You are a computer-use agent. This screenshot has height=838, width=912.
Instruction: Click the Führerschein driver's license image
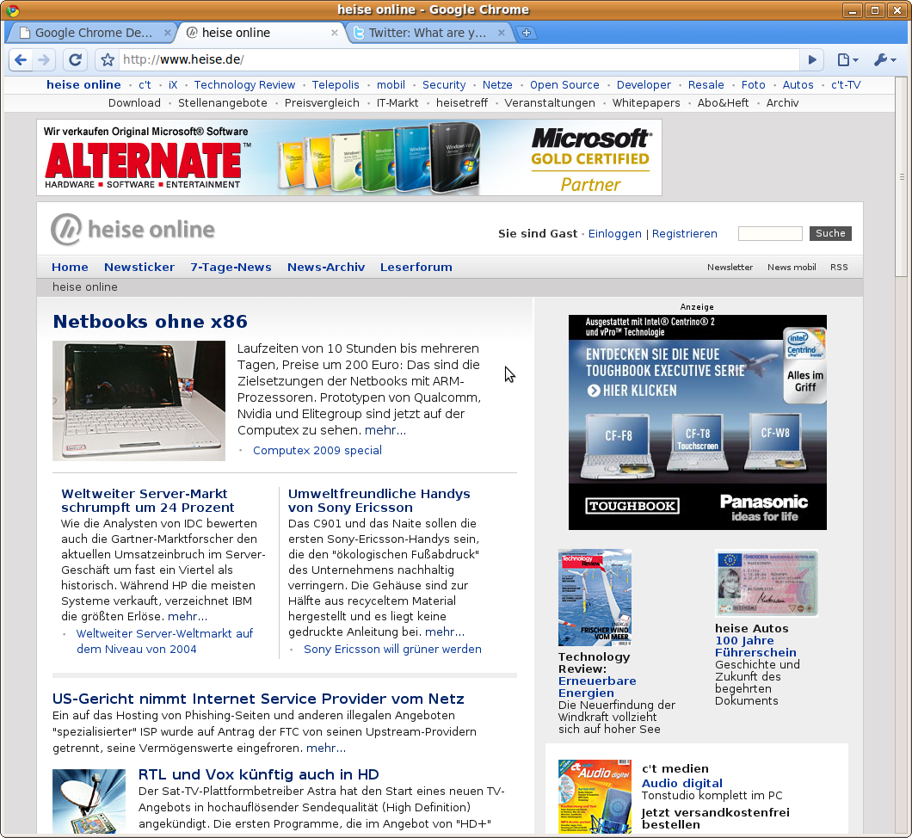point(766,583)
